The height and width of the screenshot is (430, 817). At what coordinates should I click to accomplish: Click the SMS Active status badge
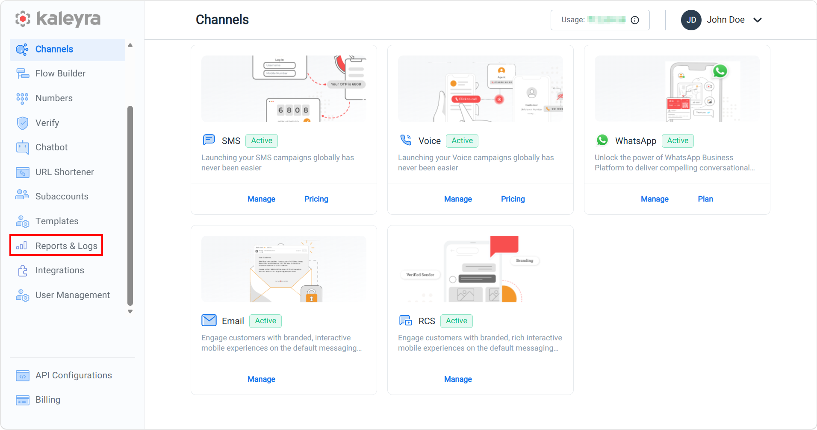(x=262, y=140)
